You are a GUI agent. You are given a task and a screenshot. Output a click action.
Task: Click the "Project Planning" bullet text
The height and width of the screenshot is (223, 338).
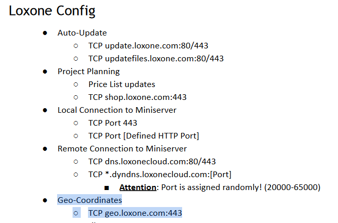pos(88,72)
